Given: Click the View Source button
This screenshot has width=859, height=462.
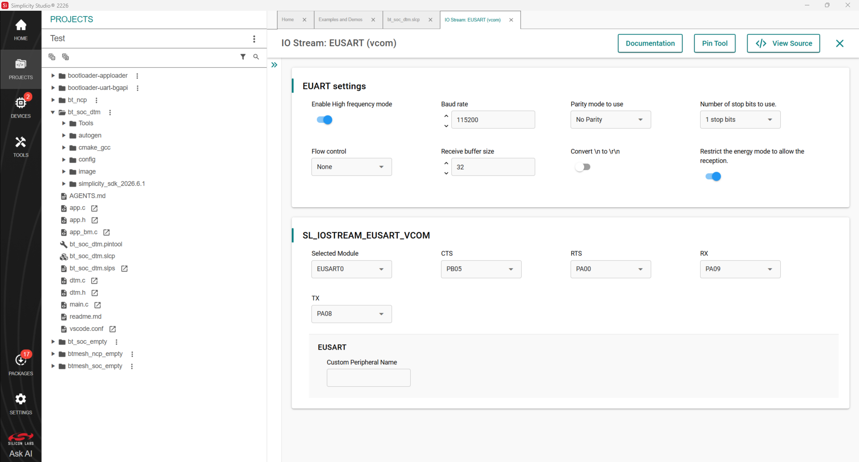Looking at the screenshot, I should (783, 43).
